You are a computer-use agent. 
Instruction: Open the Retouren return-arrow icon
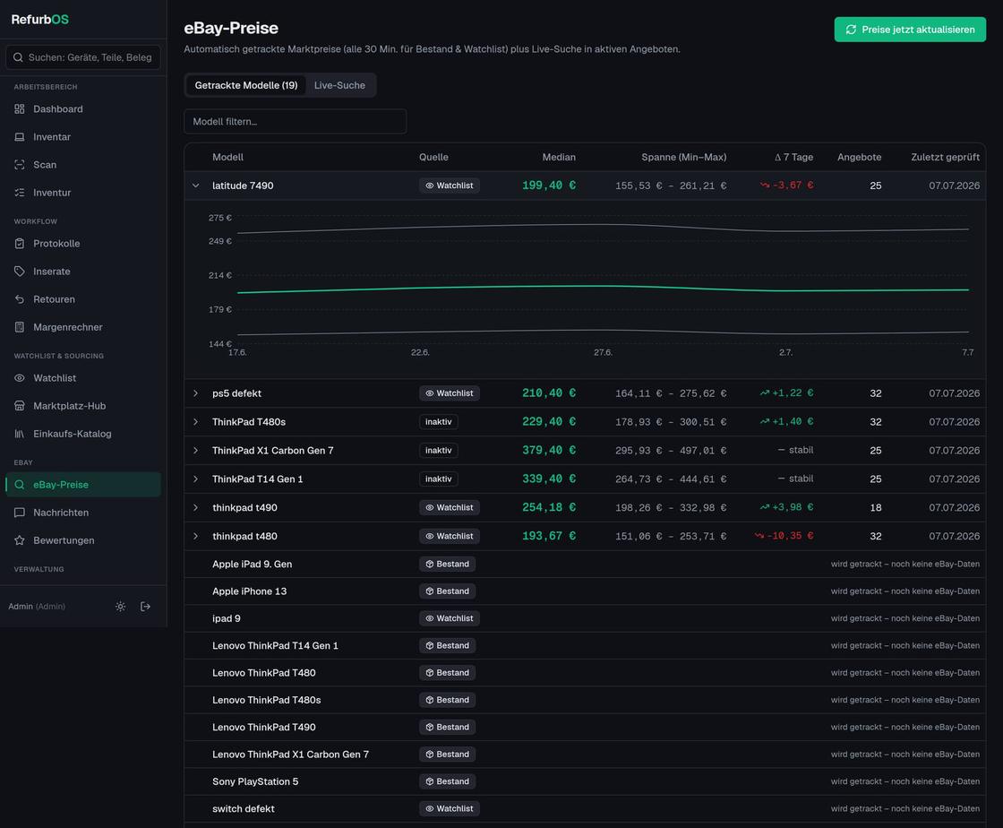19,298
